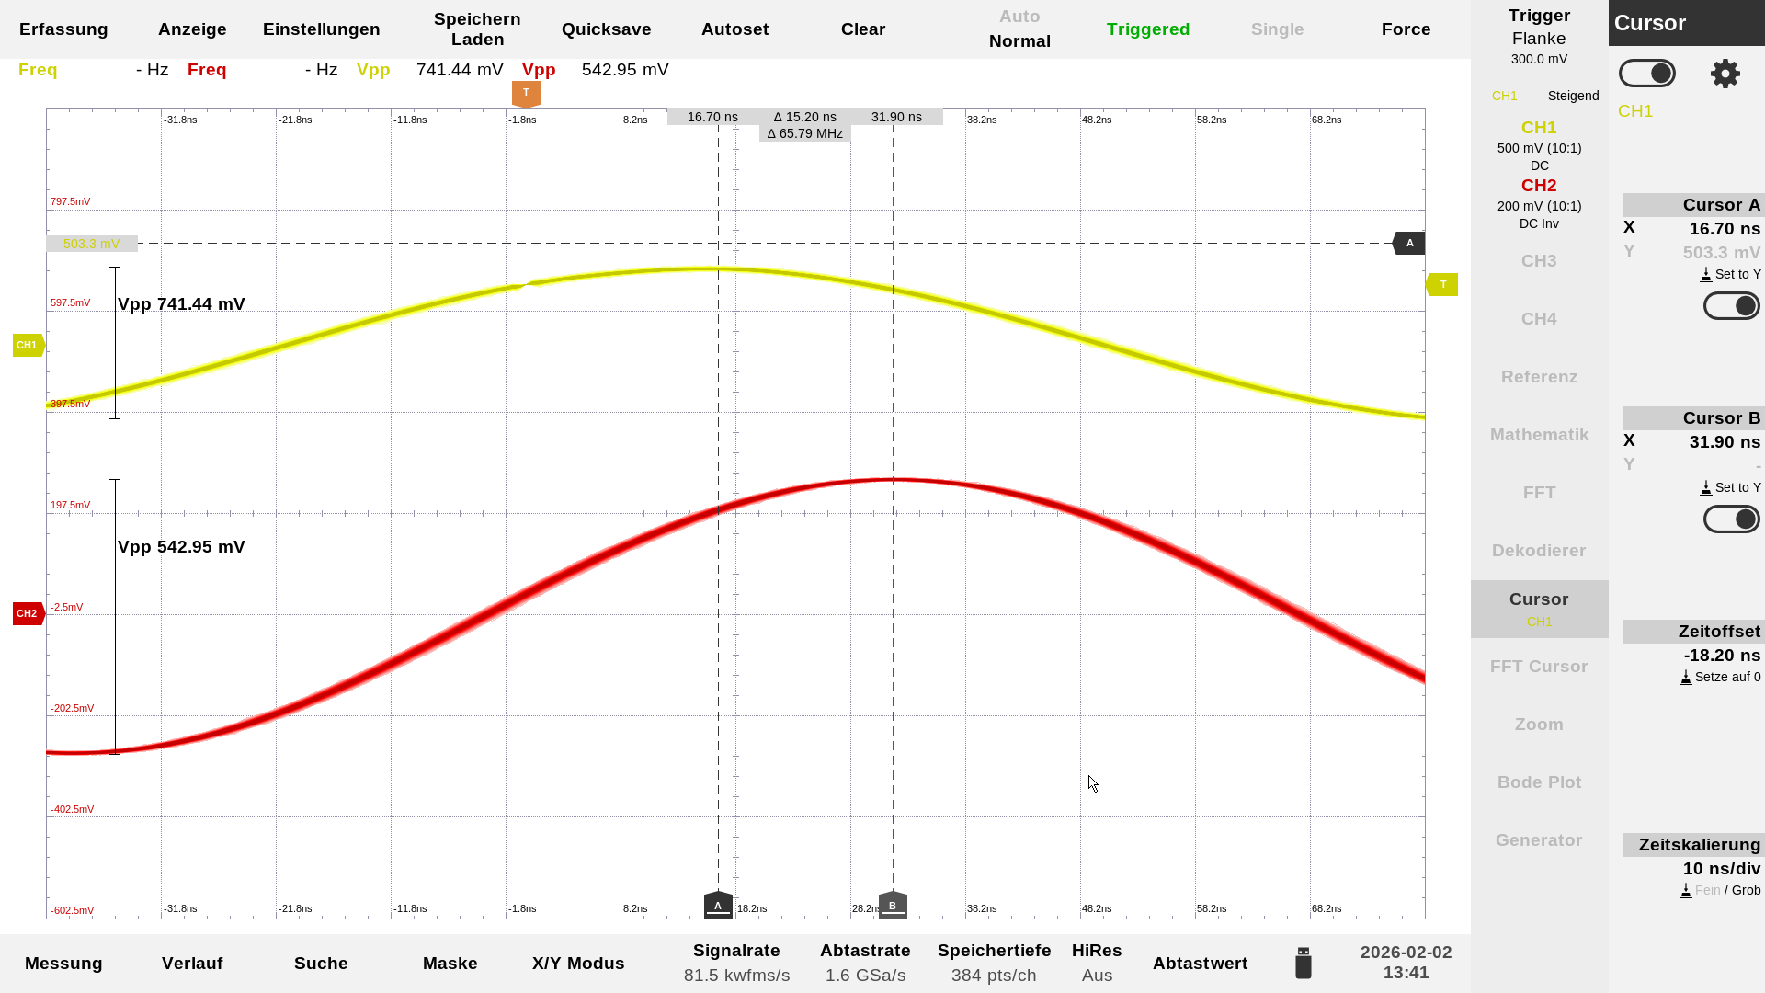The height and width of the screenshot is (993, 1765).
Task: Click the orange trigger position marker
Action: [526, 93]
